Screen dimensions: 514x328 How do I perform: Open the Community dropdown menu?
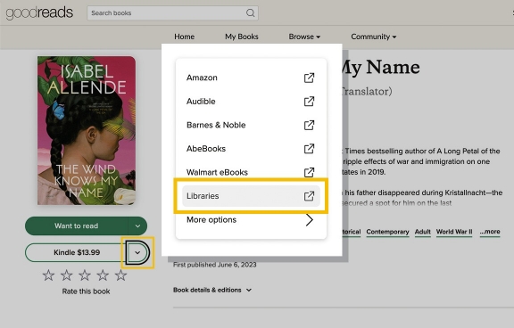pyautogui.click(x=373, y=37)
